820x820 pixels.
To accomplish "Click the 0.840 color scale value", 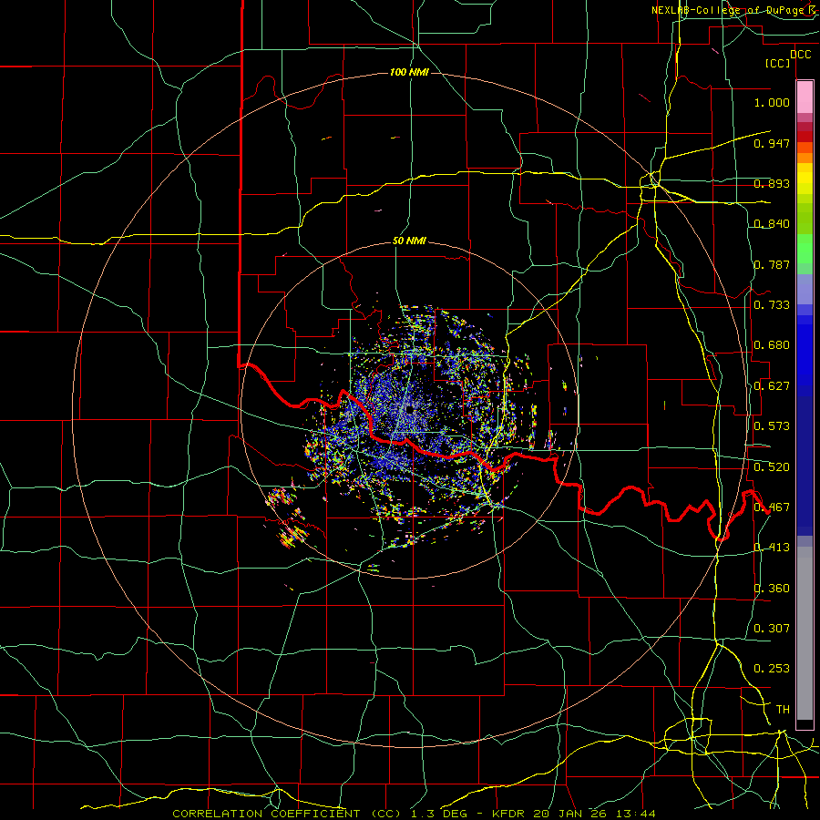I will [772, 224].
